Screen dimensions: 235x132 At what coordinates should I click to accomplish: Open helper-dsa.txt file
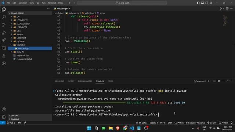23,55
